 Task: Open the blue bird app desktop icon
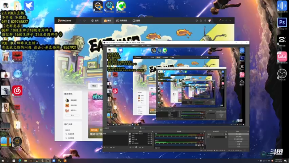point(29,6)
